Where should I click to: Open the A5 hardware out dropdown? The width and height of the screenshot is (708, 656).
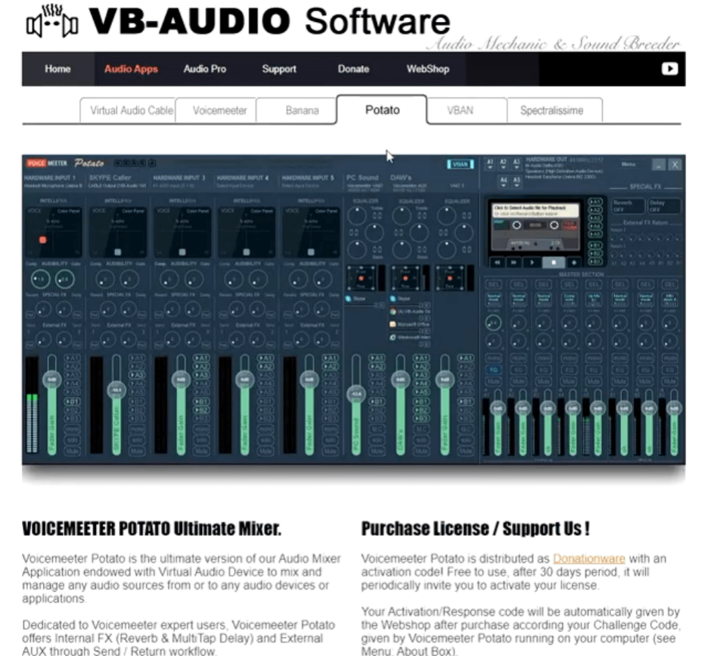517,182
